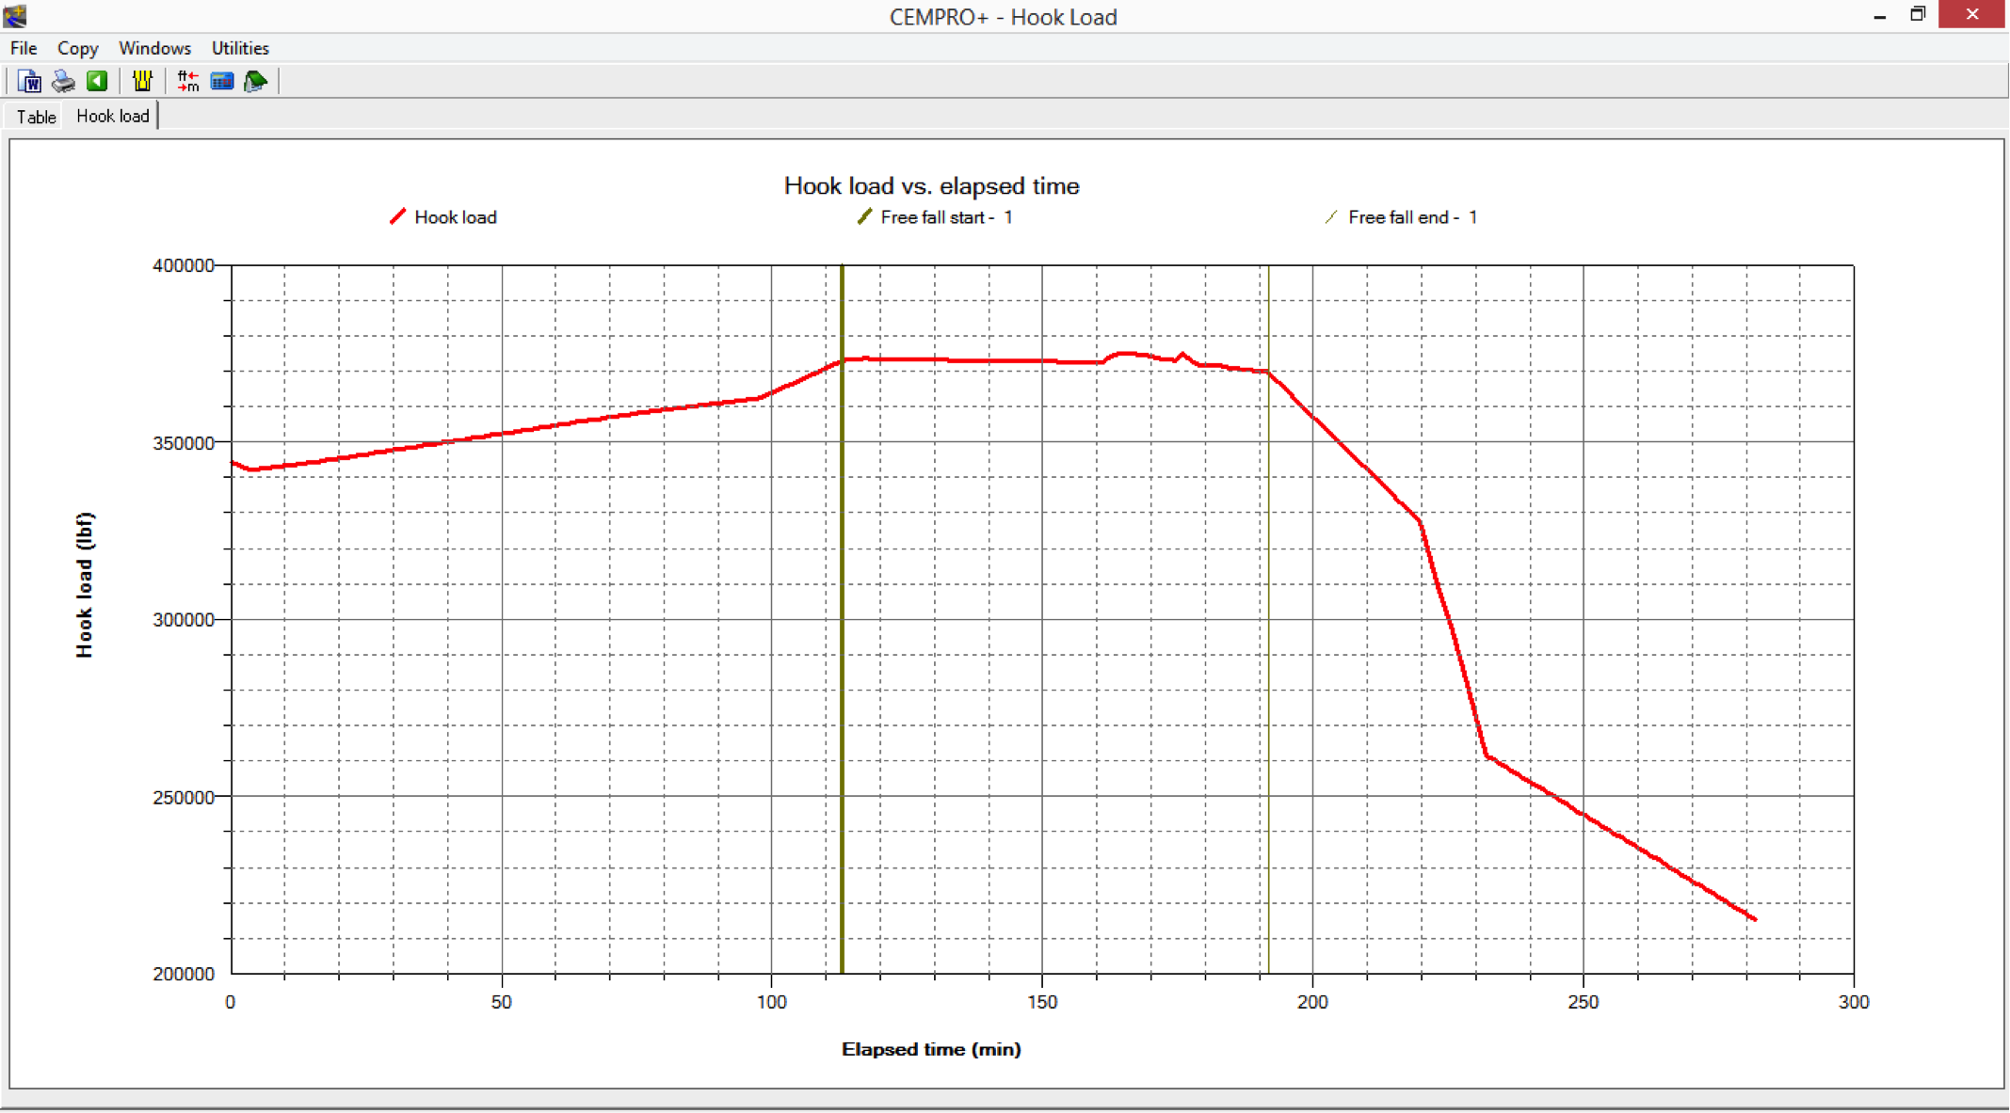Click the red Hook load legend line swatch
The width and height of the screenshot is (2010, 1113).
[x=397, y=217]
